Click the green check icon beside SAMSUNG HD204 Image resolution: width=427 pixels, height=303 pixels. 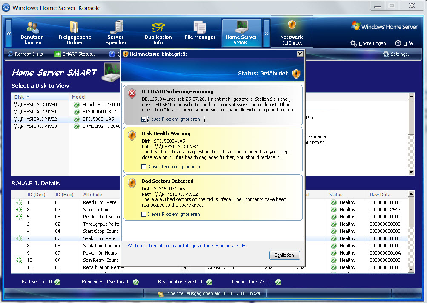[x=77, y=126]
